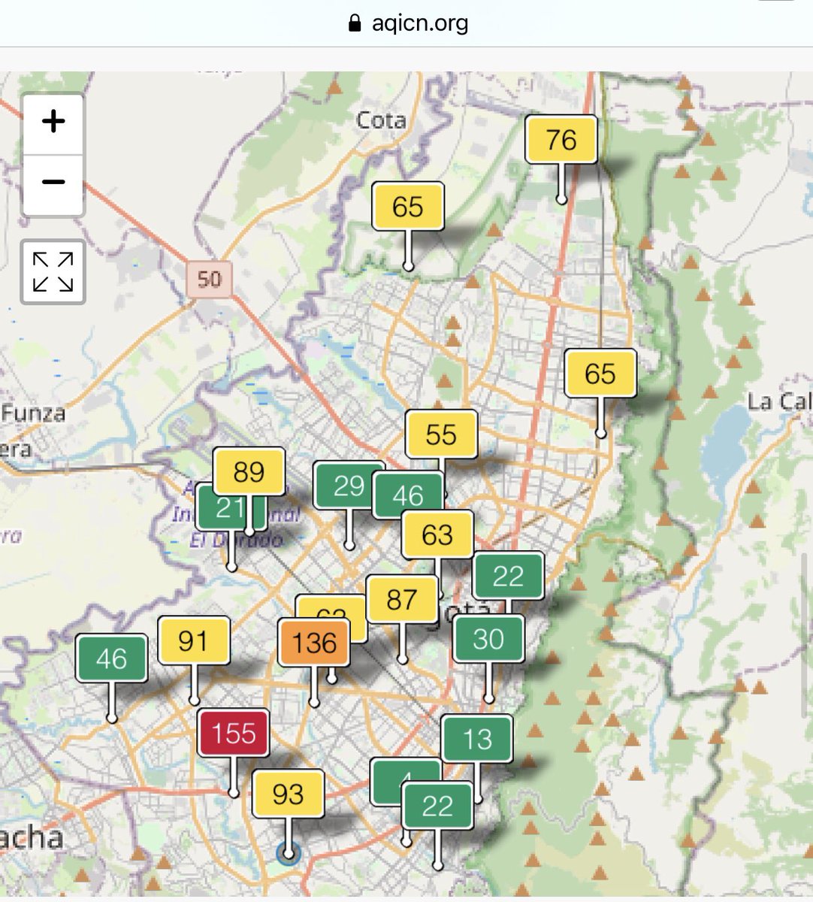Open green 46 marker beside the 91
The height and width of the screenshot is (902, 813).
click(x=111, y=658)
